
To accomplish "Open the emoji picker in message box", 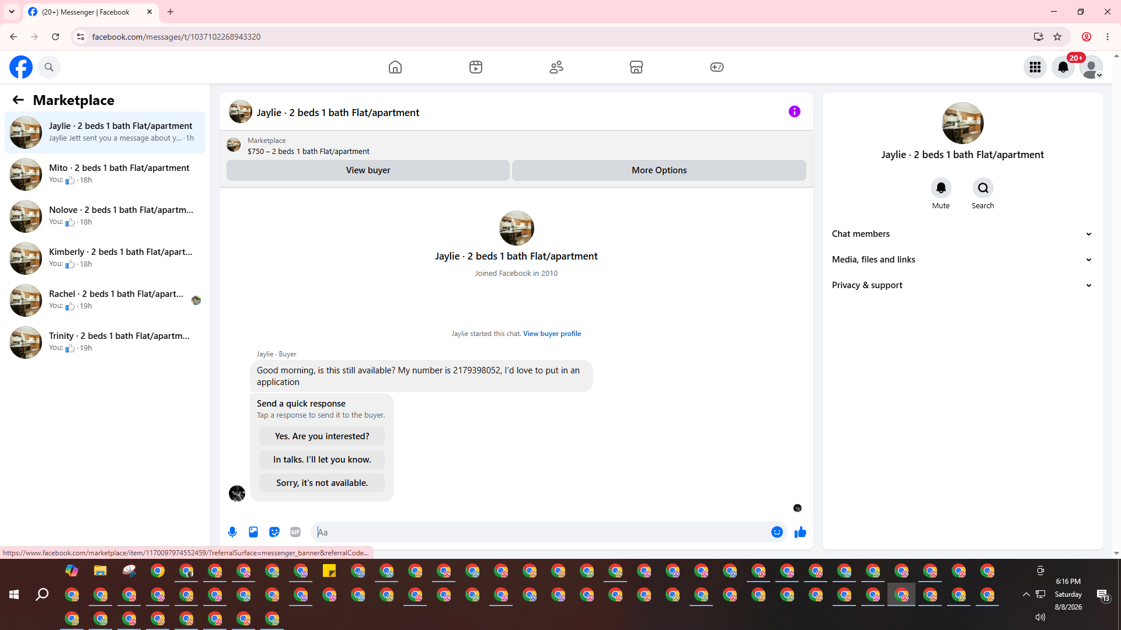I will (x=777, y=532).
